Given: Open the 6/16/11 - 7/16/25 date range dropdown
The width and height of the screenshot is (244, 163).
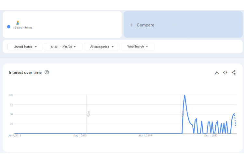Looking at the screenshot, I should [x=63, y=47].
